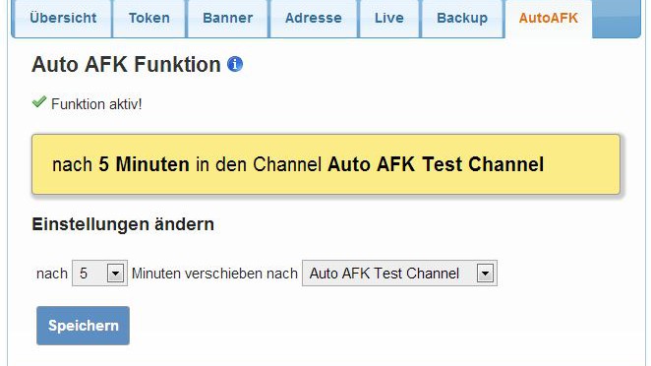651x366 pixels.
Task: Open the Adresse tab
Action: (314, 19)
